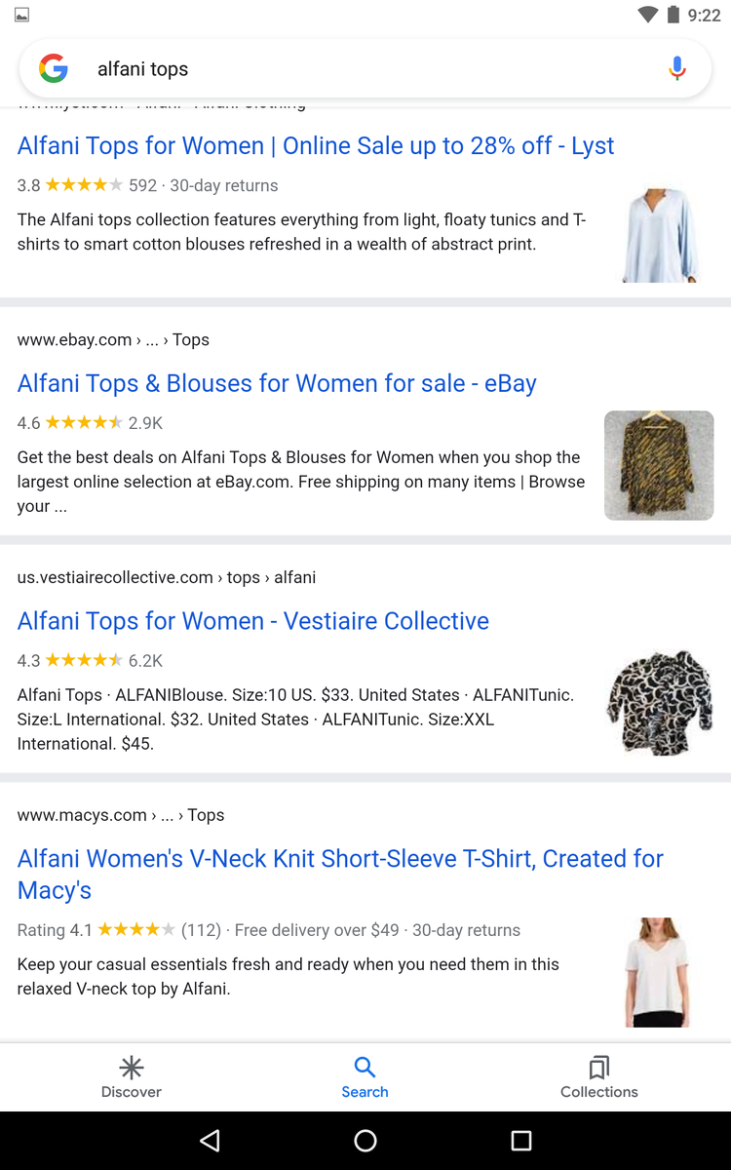The width and height of the screenshot is (731, 1170).
Task: Open the Discover tab
Action: pyautogui.click(x=132, y=1076)
